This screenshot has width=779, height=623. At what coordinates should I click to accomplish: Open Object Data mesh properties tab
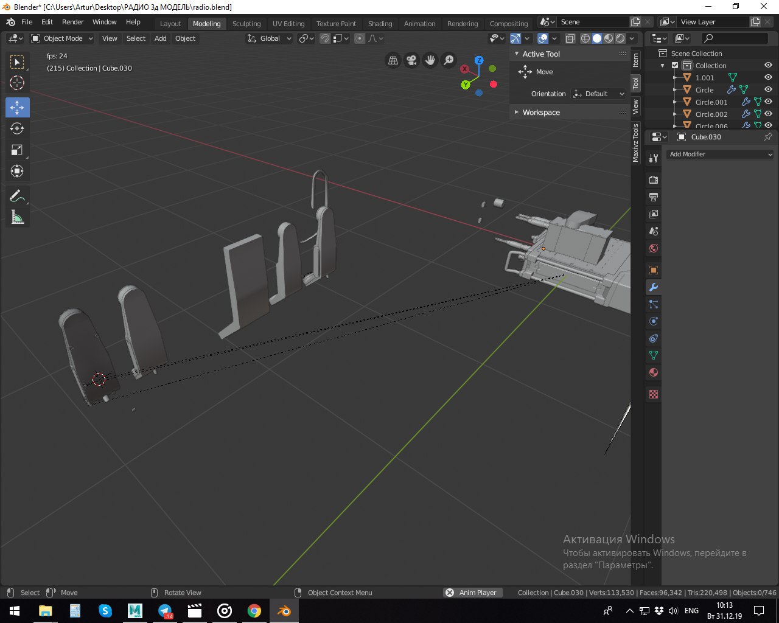[654, 355]
